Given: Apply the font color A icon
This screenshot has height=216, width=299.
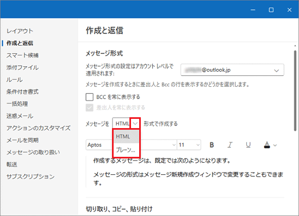Looking at the screenshot, I should 267,145.
